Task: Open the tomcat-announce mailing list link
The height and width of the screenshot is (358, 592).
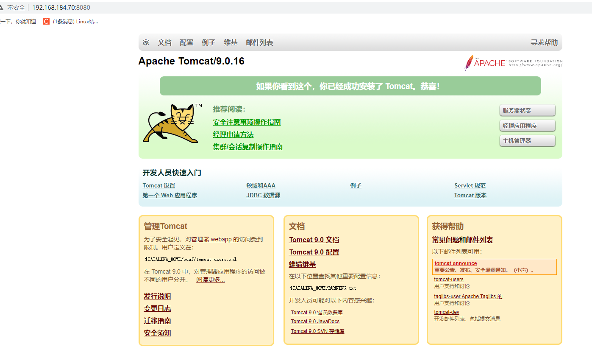Action: pyautogui.click(x=456, y=263)
